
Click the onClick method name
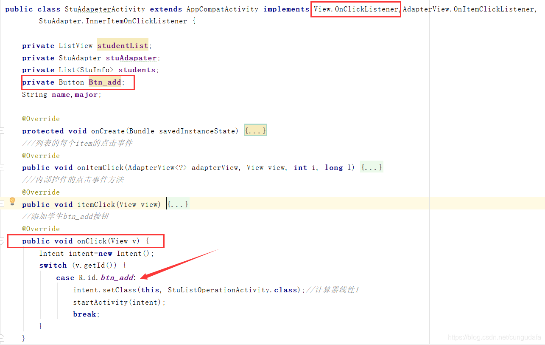coord(92,241)
